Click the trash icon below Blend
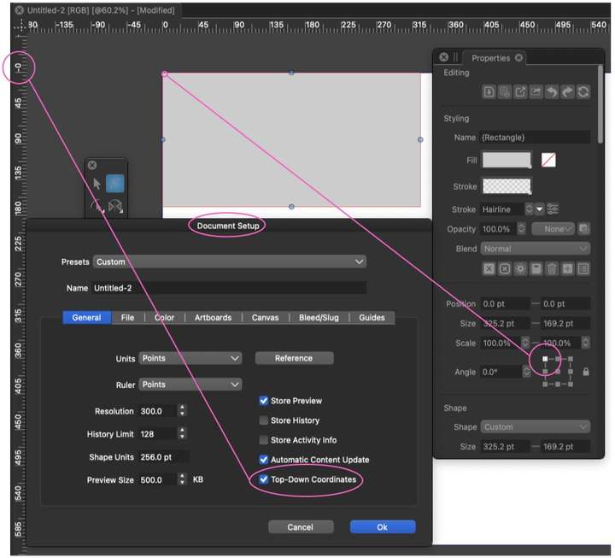Viewport: 615px width, 558px height. coord(552,269)
